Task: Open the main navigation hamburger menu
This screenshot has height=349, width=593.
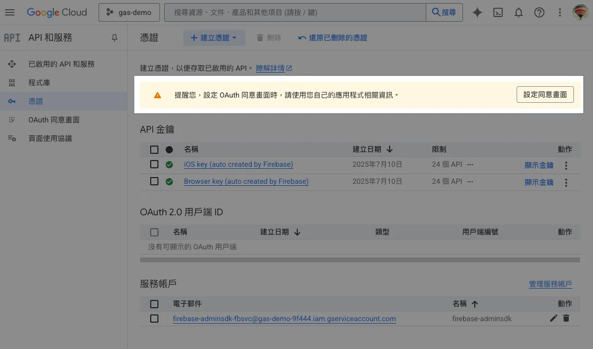Action: (10, 12)
